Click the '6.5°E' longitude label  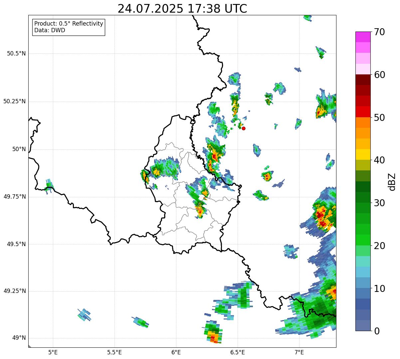[238, 352]
